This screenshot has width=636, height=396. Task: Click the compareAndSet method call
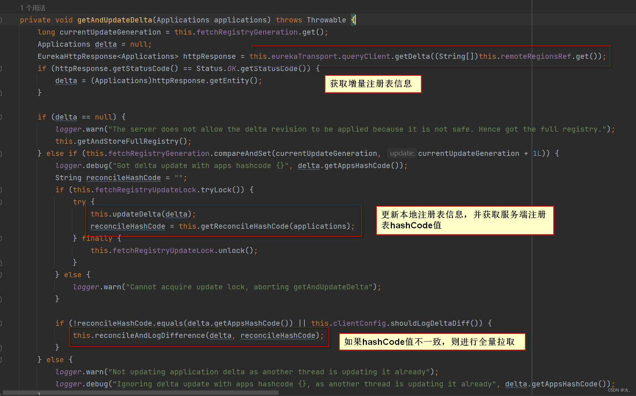[243, 153]
